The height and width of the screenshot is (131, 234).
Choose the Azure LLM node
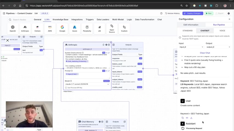pyautogui.click(x=75, y=29)
